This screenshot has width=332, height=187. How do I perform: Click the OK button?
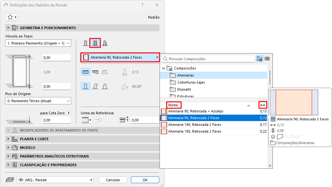145,180
